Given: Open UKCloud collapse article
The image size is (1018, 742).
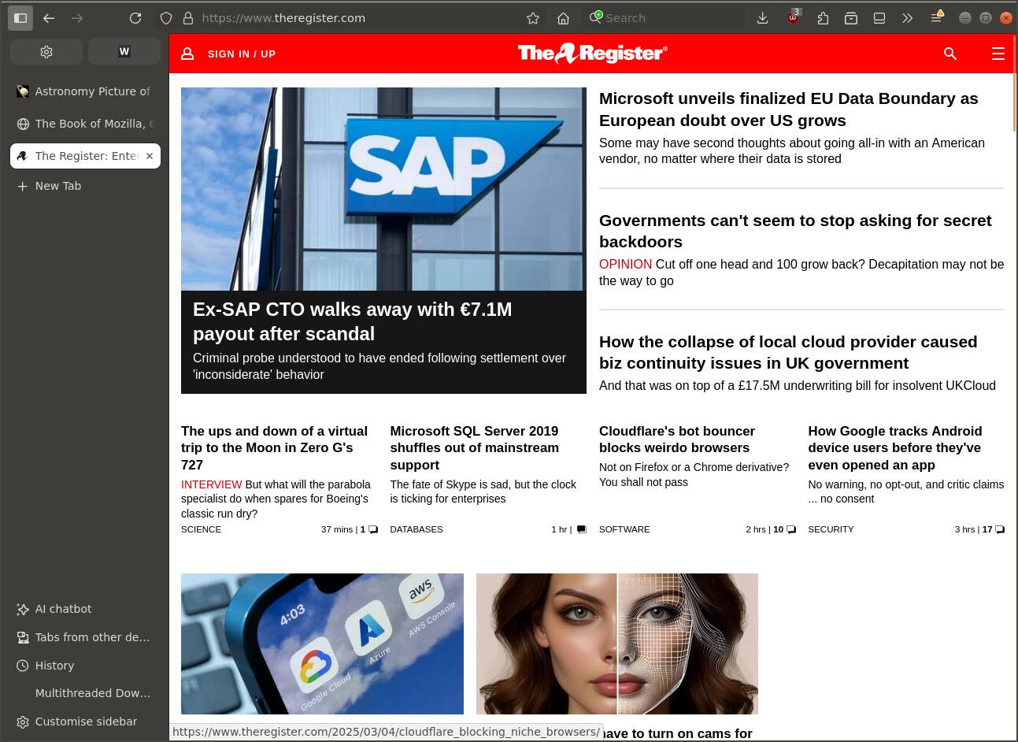Looking at the screenshot, I should tap(788, 352).
